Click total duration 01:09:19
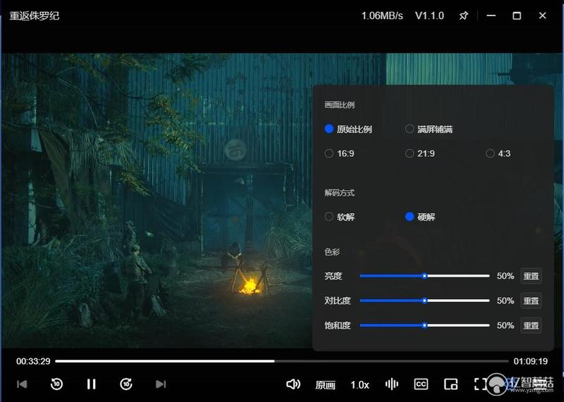Screen dimensions: 564x402 (531, 361)
